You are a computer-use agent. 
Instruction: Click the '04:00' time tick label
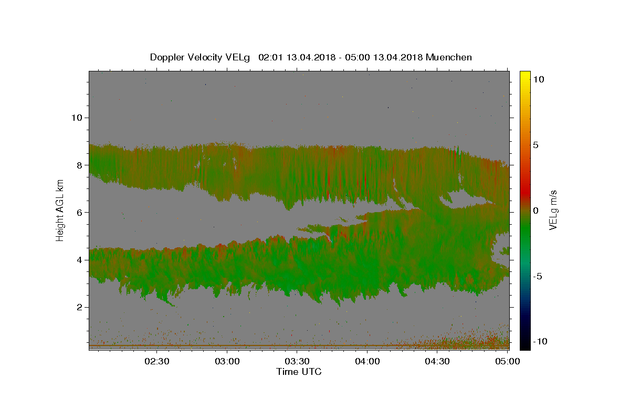[367, 361]
